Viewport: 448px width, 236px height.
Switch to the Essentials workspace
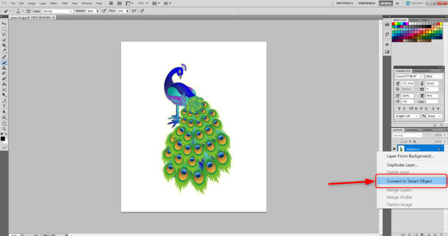click(x=367, y=3)
